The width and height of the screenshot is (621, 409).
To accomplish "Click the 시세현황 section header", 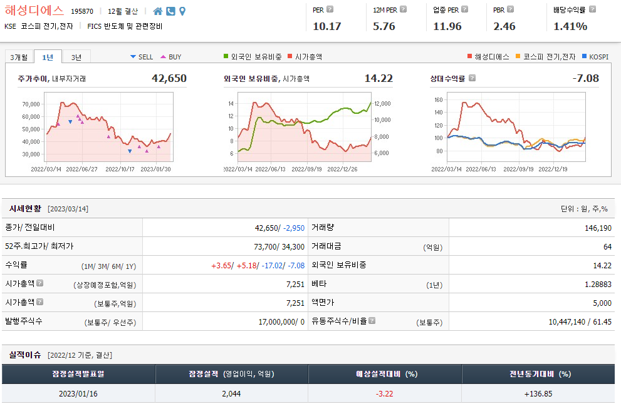I will 25,208.
